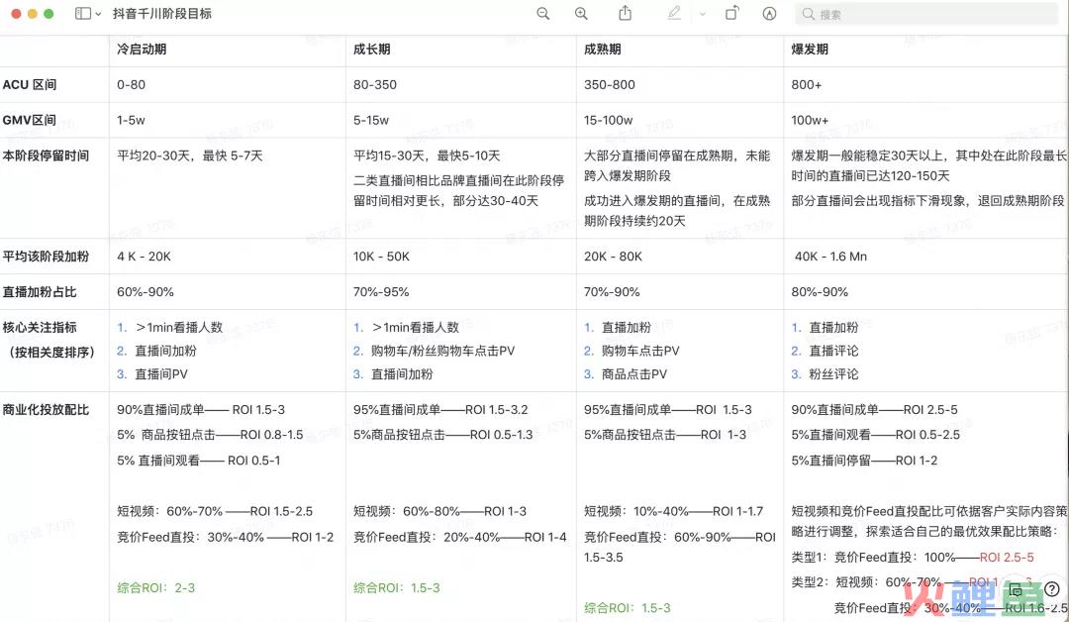Open the sidebar view options chevron
1069x622 pixels.
[99, 14]
